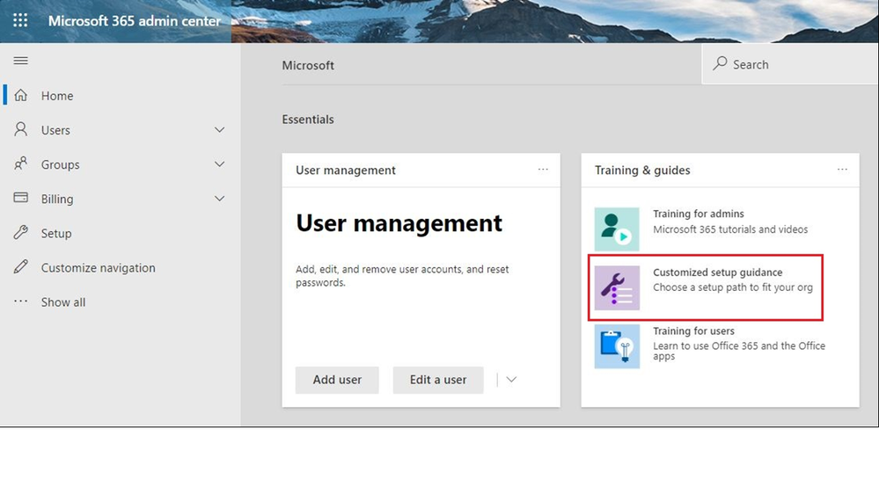Click the Training for users clipboard icon
The width and height of the screenshot is (879, 494).
click(x=617, y=346)
